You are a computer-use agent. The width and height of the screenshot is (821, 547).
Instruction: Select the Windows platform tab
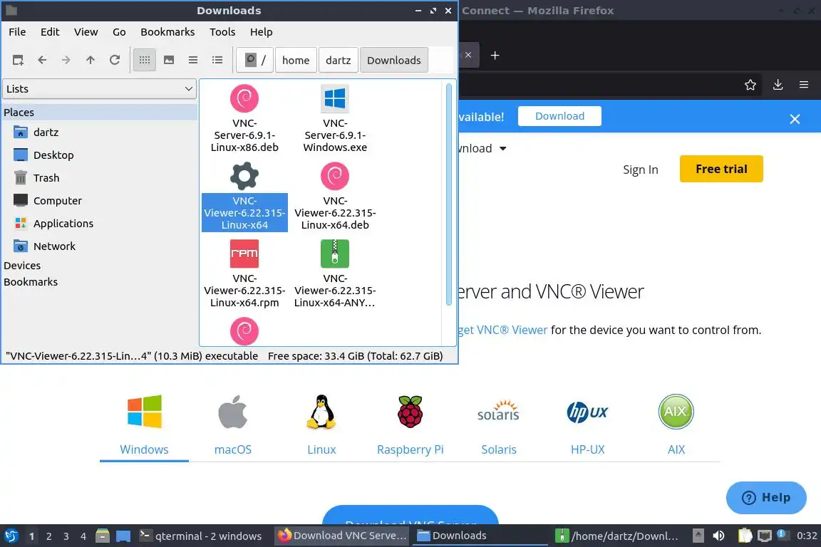point(144,426)
